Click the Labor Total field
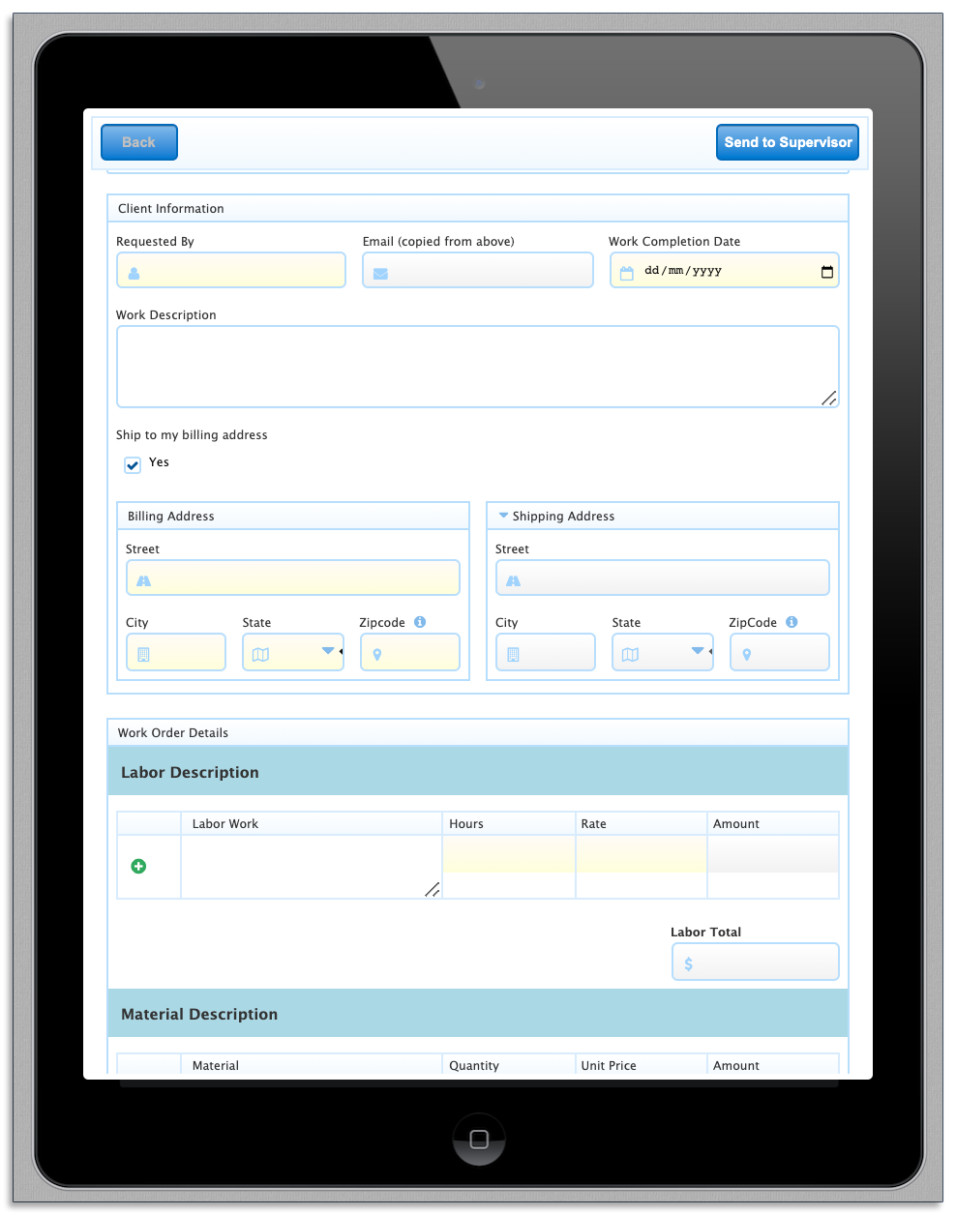This screenshot has width=956, height=1215. click(x=756, y=962)
